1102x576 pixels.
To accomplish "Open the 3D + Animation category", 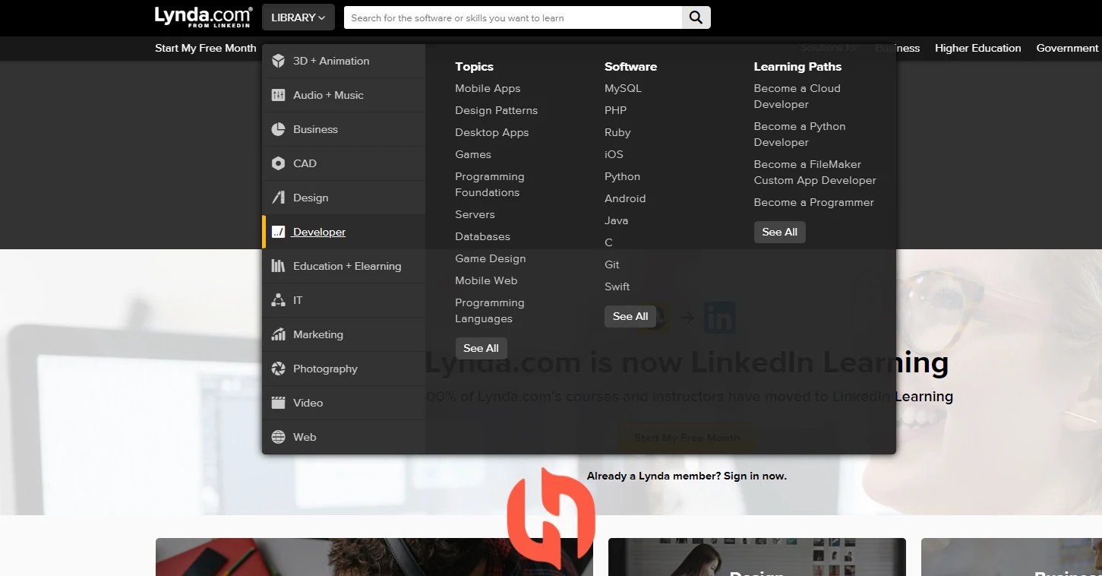I will pos(343,61).
